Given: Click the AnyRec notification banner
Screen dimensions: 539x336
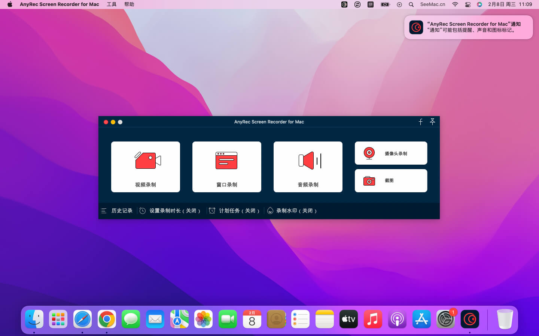Looking at the screenshot, I should [468, 27].
